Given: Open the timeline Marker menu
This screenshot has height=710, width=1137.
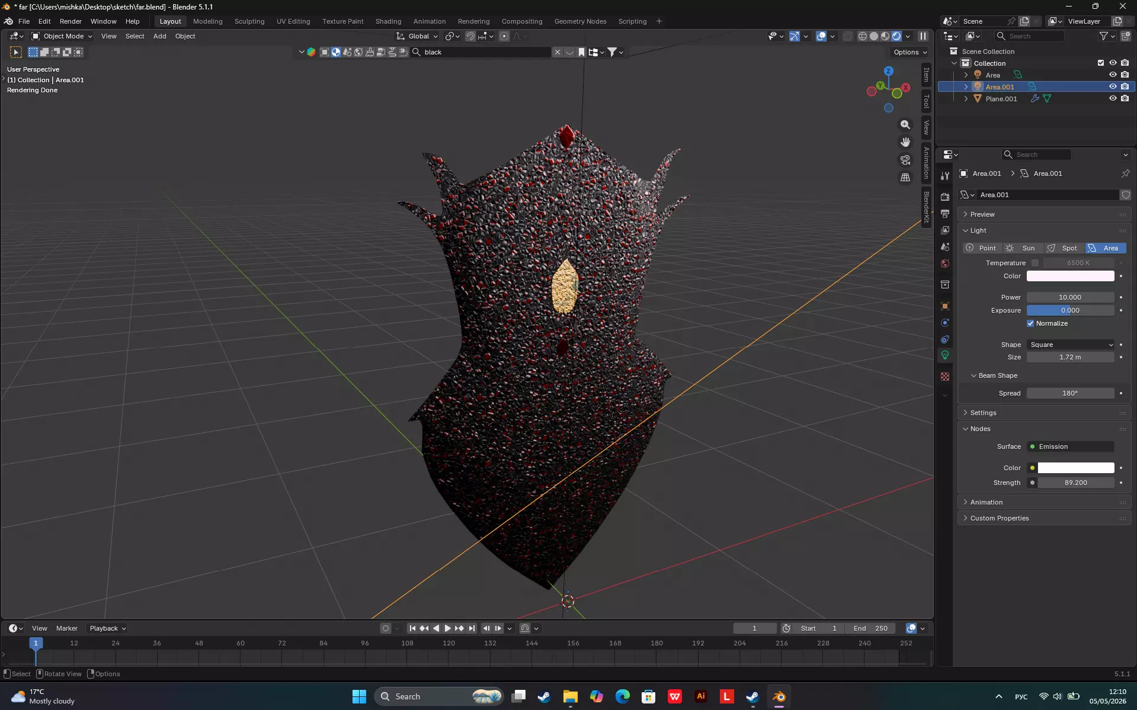Looking at the screenshot, I should [x=67, y=628].
